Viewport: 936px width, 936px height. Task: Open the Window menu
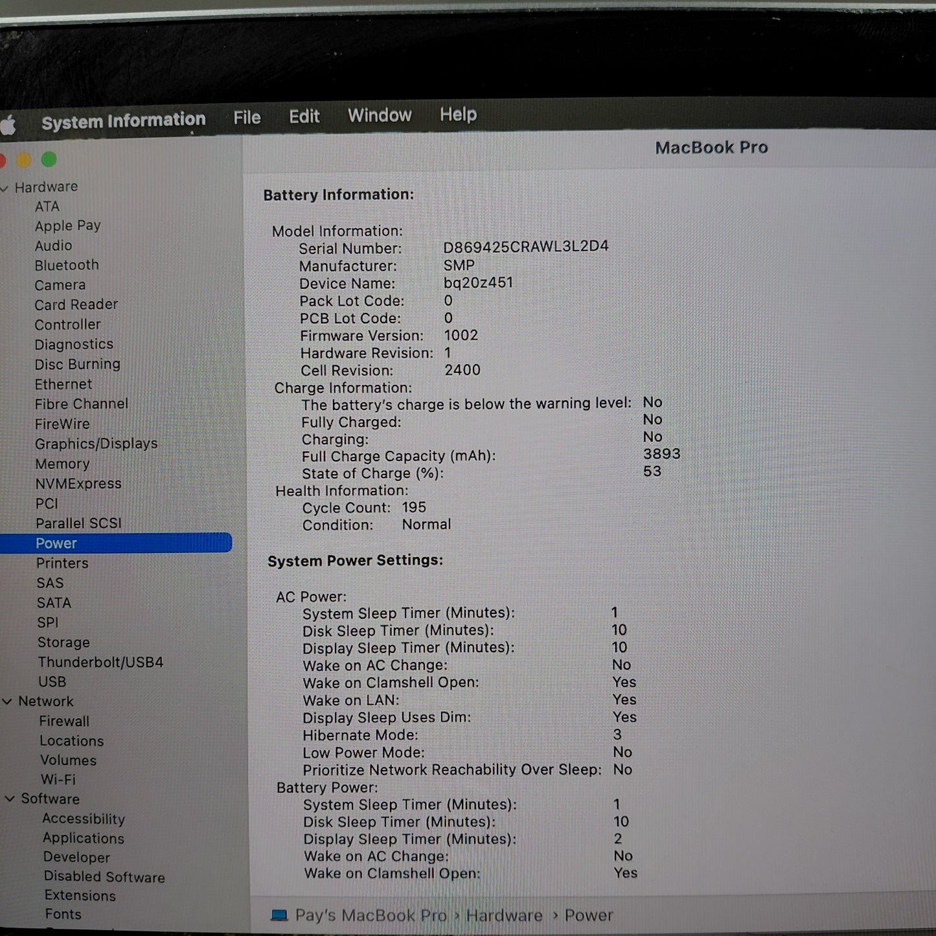click(380, 115)
